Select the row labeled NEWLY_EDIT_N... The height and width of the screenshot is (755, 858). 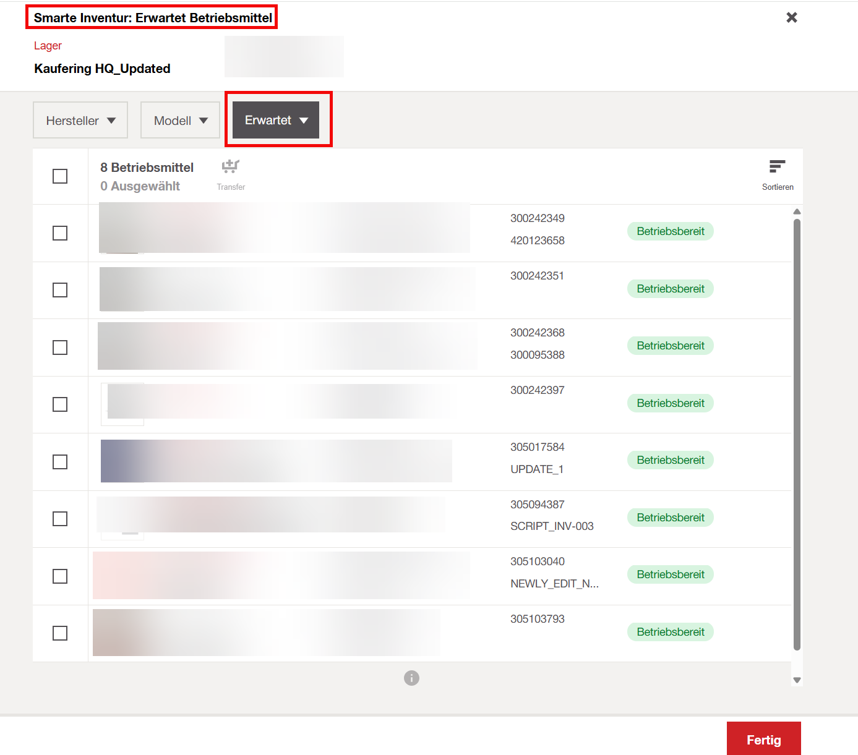click(x=554, y=584)
